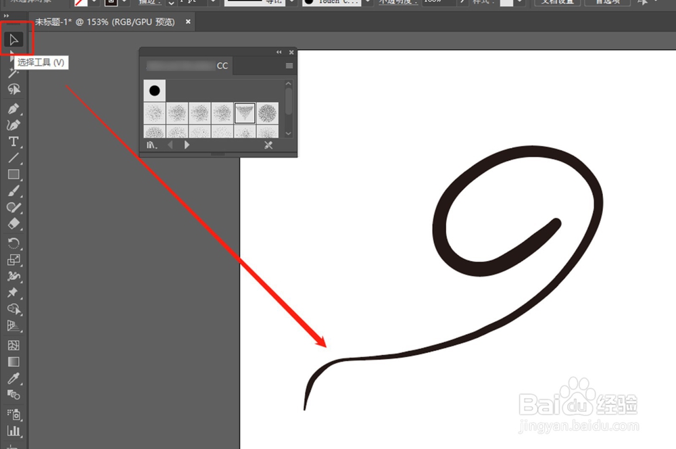Expand the toolbar with double chevron
676x449 pixels.
pos(6,16)
